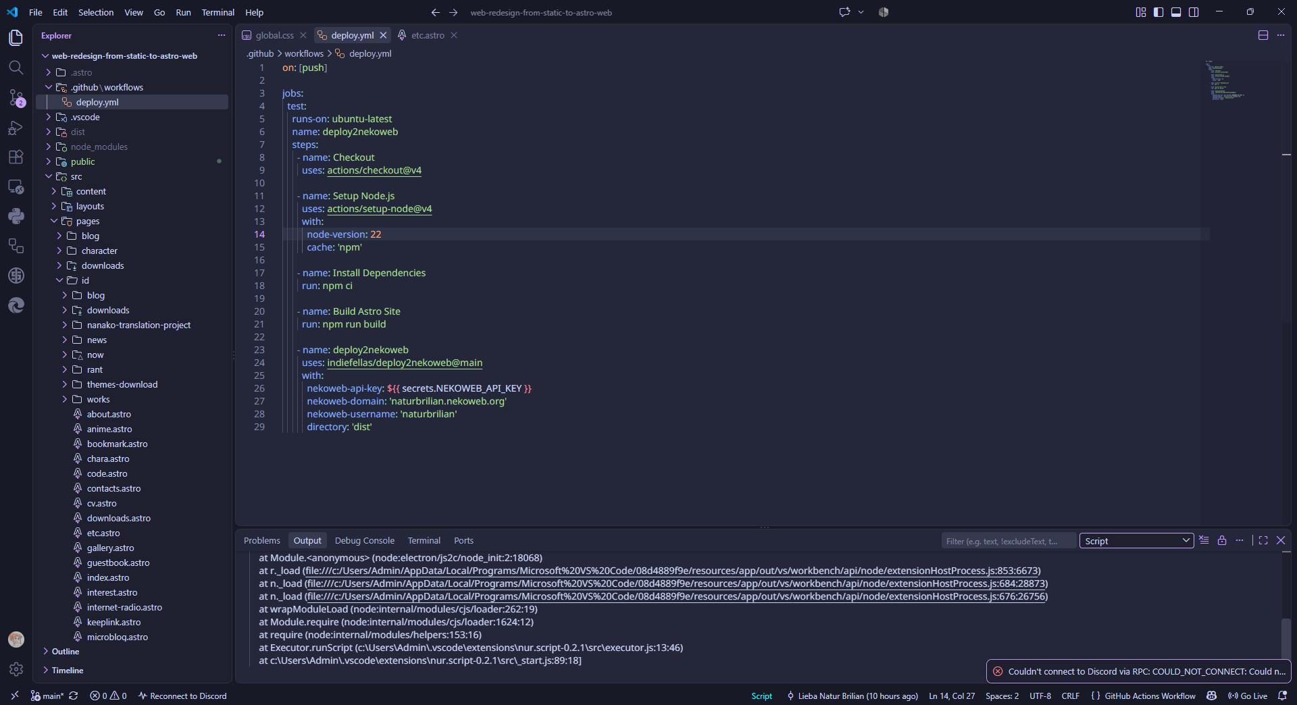The width and height of the screenshot is (1297, 705).
Task: Open the Copilot Chat dropdown arrow
Action: pyautogui.click(x=861, y=12)
